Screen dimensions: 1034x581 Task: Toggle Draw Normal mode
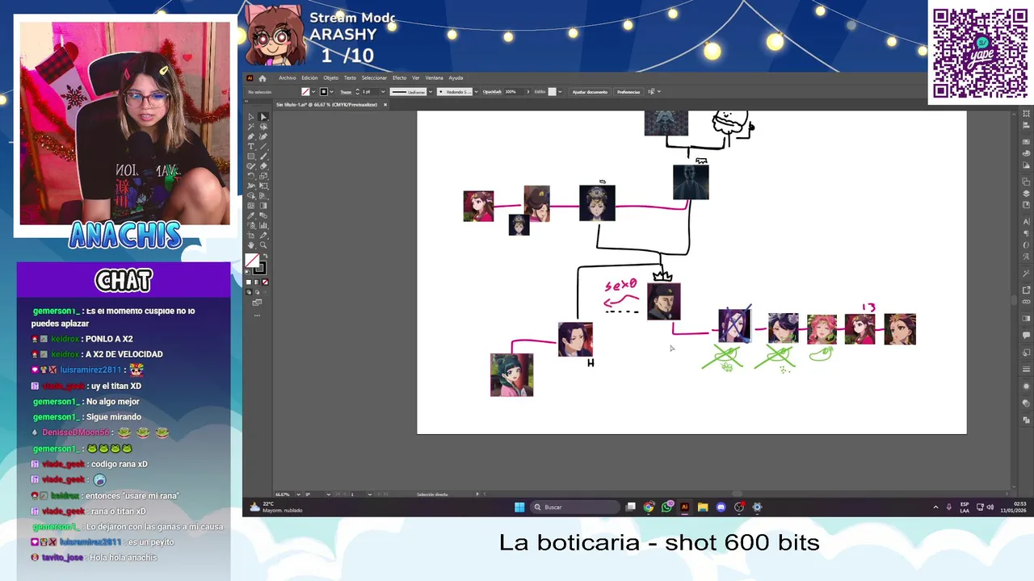pos(249,292)
